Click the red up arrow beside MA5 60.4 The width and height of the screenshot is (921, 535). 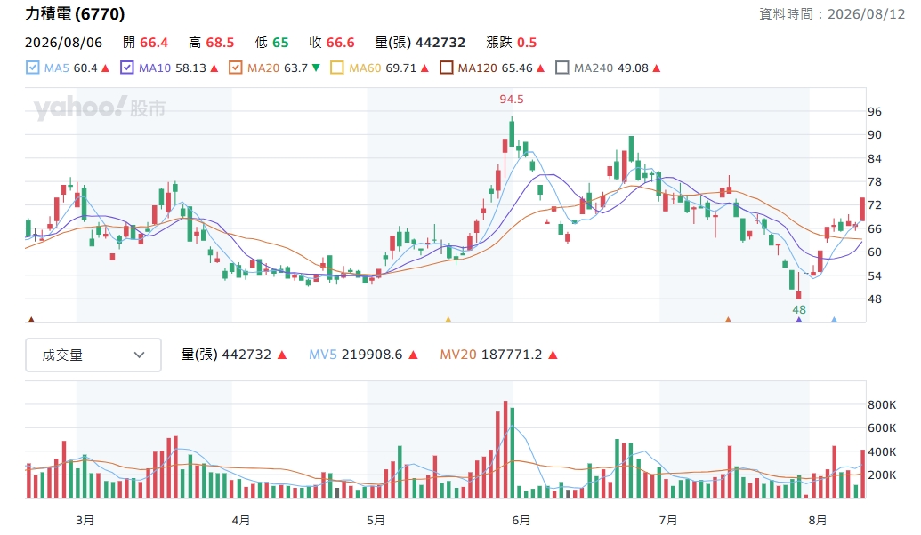click(106, 68)
